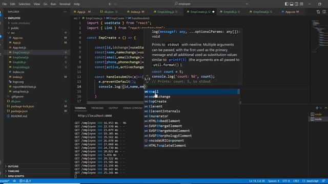Viewport: 328px width, 184px height.
Task: Open the View menu
Action: 37,4
